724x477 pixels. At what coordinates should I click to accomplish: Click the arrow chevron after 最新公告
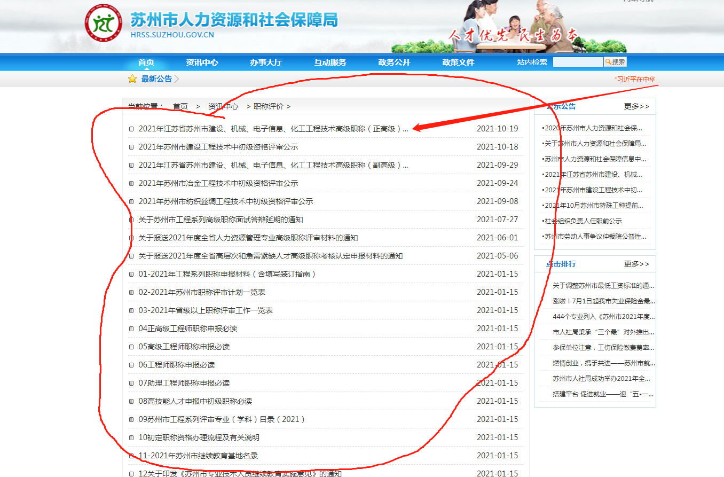[x=177, y=79]
